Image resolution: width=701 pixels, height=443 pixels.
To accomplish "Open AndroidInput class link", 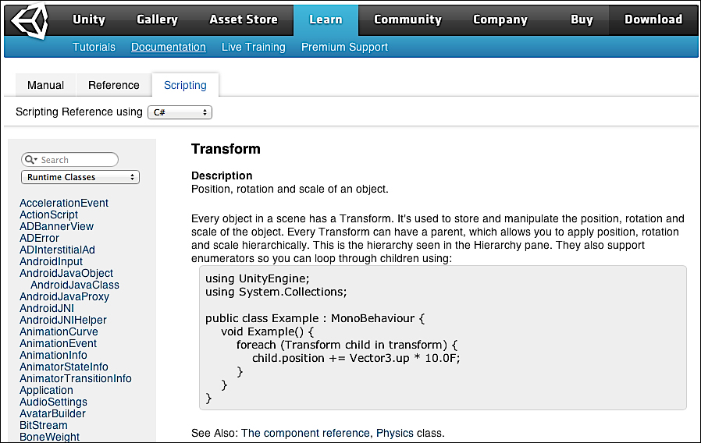I will [51, 261].
